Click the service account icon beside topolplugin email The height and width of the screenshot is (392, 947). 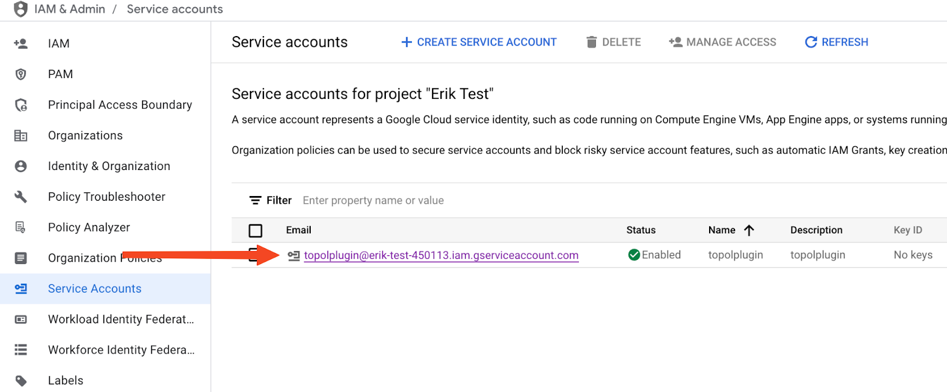tap(294, 256)
